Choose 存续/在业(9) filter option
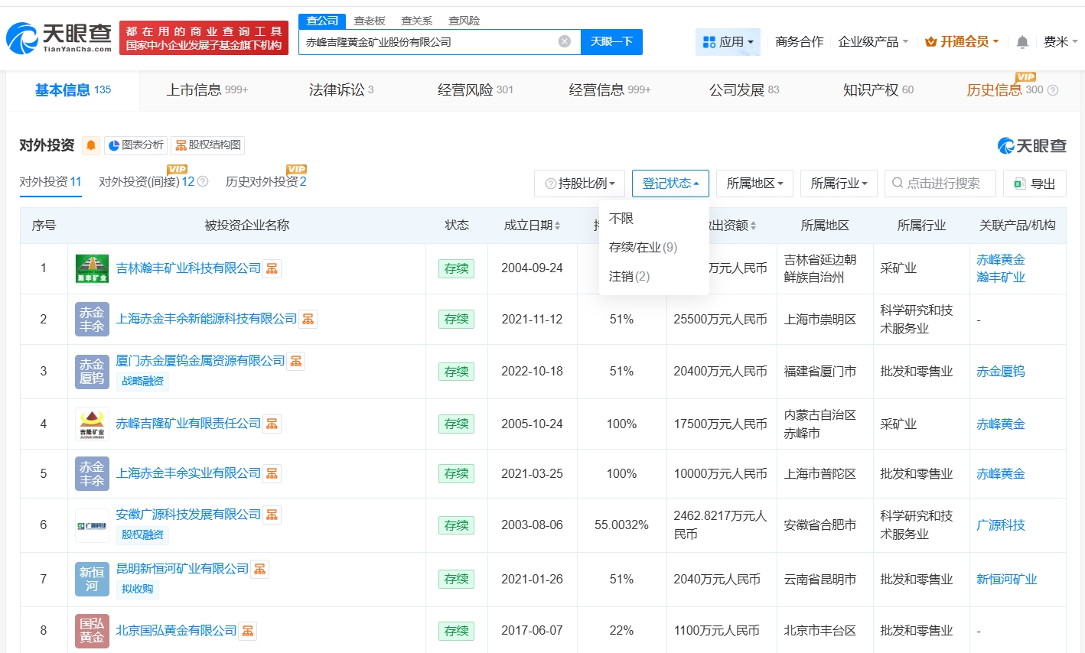The image size is (1085, 653). click(643, 248)
